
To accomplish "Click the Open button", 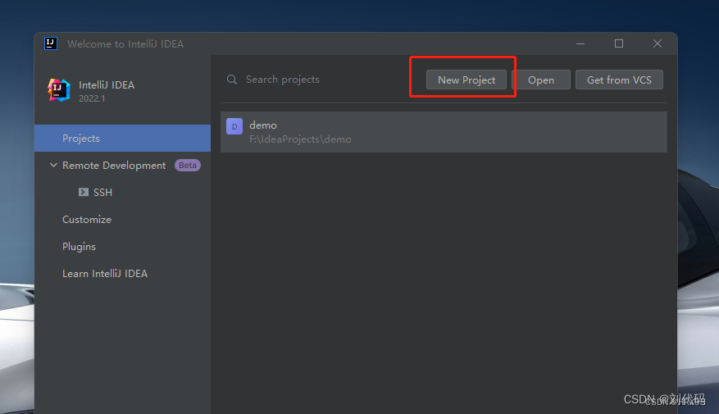I will (x=541, y=80).
